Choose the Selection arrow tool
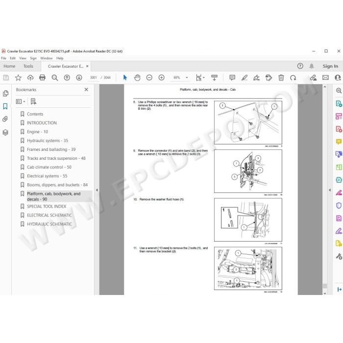 (x=125, y=77)
